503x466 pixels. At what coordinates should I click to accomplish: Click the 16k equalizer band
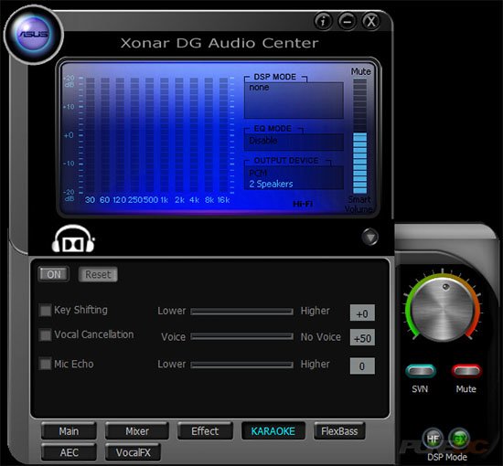[x=223, y=135]
